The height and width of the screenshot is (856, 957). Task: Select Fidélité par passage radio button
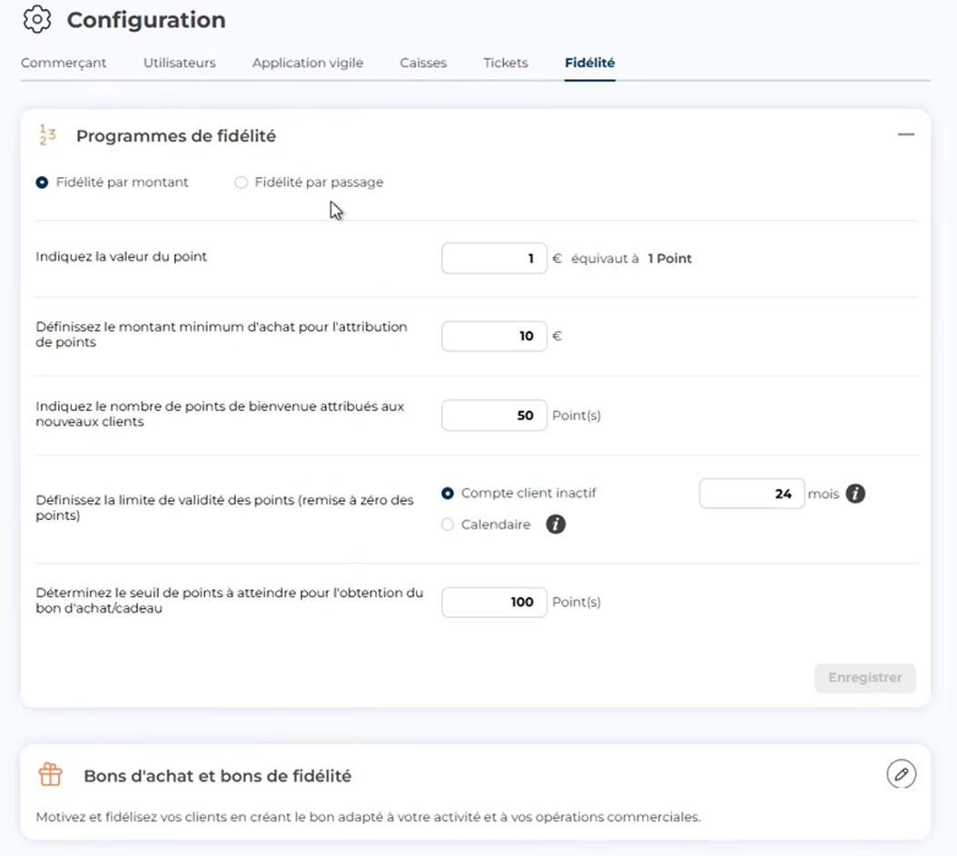pos(241,182)
